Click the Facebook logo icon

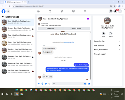pos(3,11)
